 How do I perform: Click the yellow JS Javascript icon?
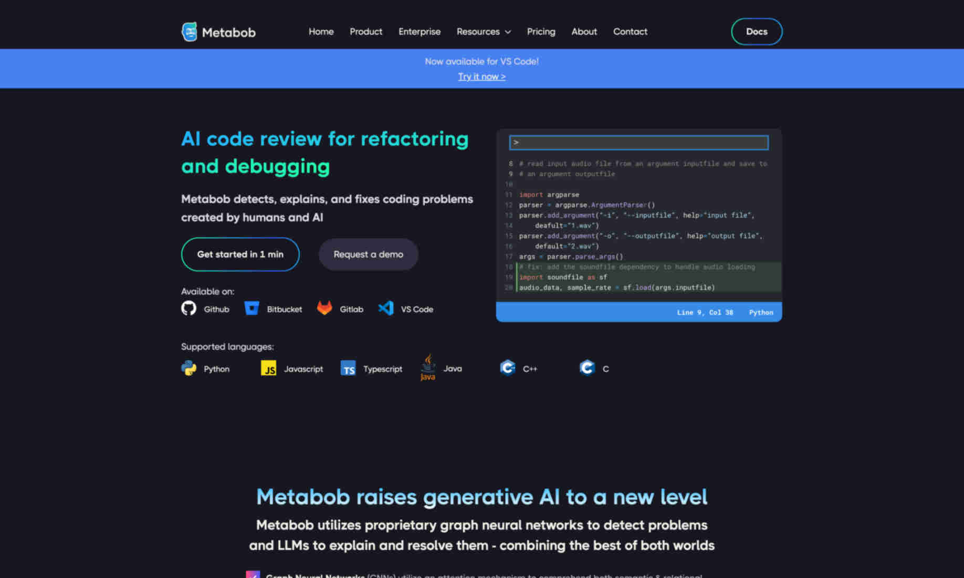(268, 368)
